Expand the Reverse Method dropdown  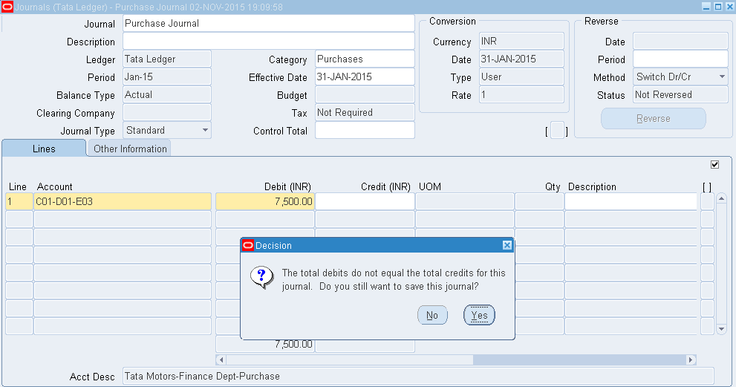[x=721, y=77]
